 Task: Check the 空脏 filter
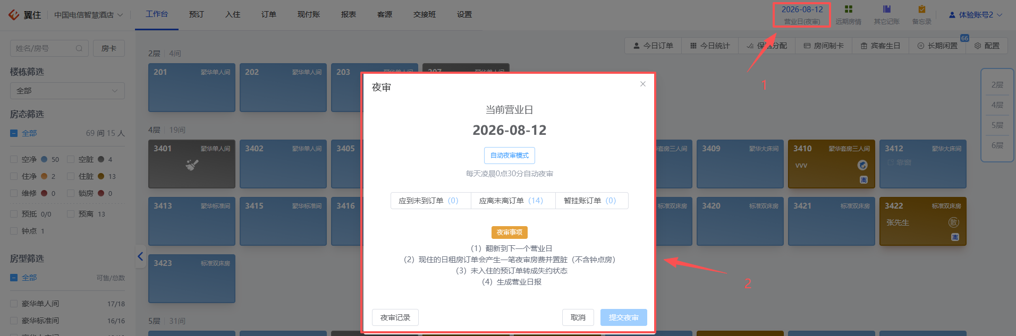(x=71, y=159)
